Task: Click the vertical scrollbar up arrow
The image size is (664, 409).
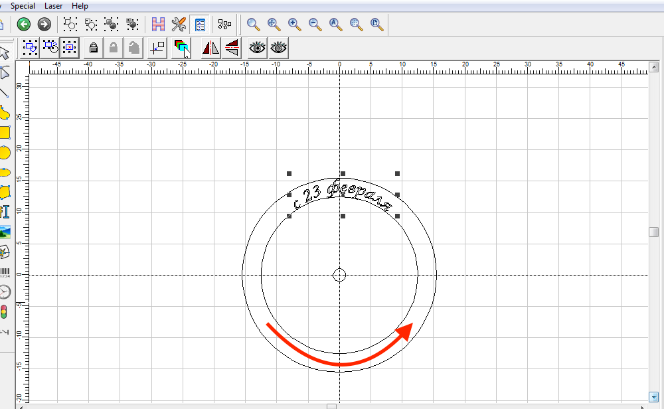Action: (654, 68)
